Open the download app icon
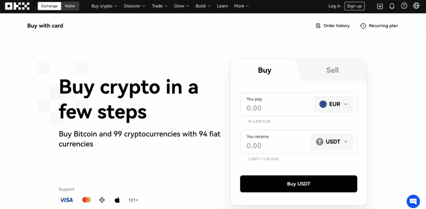The image size is (426, 209). point(380,6)
